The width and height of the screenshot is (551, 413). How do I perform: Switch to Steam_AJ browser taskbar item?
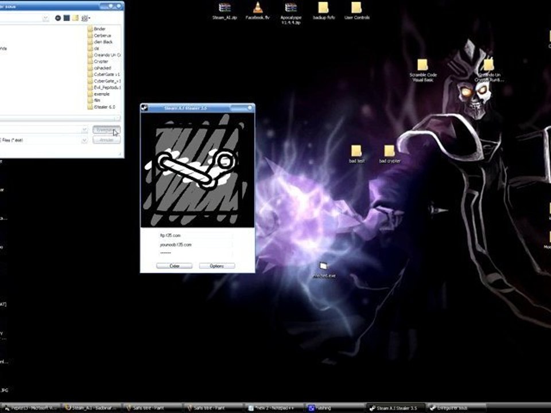click(92, 408)
